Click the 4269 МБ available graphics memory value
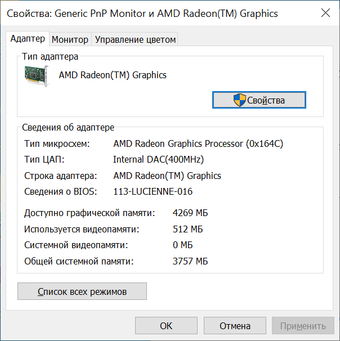Viewport: 340px width, 341px height. 190,213
